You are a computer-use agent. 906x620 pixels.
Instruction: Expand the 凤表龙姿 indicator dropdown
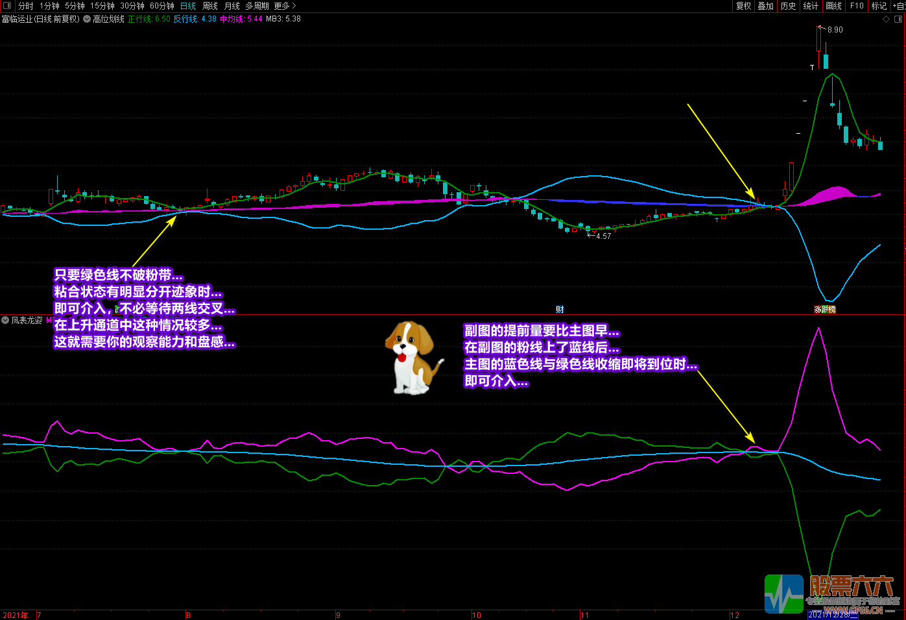point(5,320)
